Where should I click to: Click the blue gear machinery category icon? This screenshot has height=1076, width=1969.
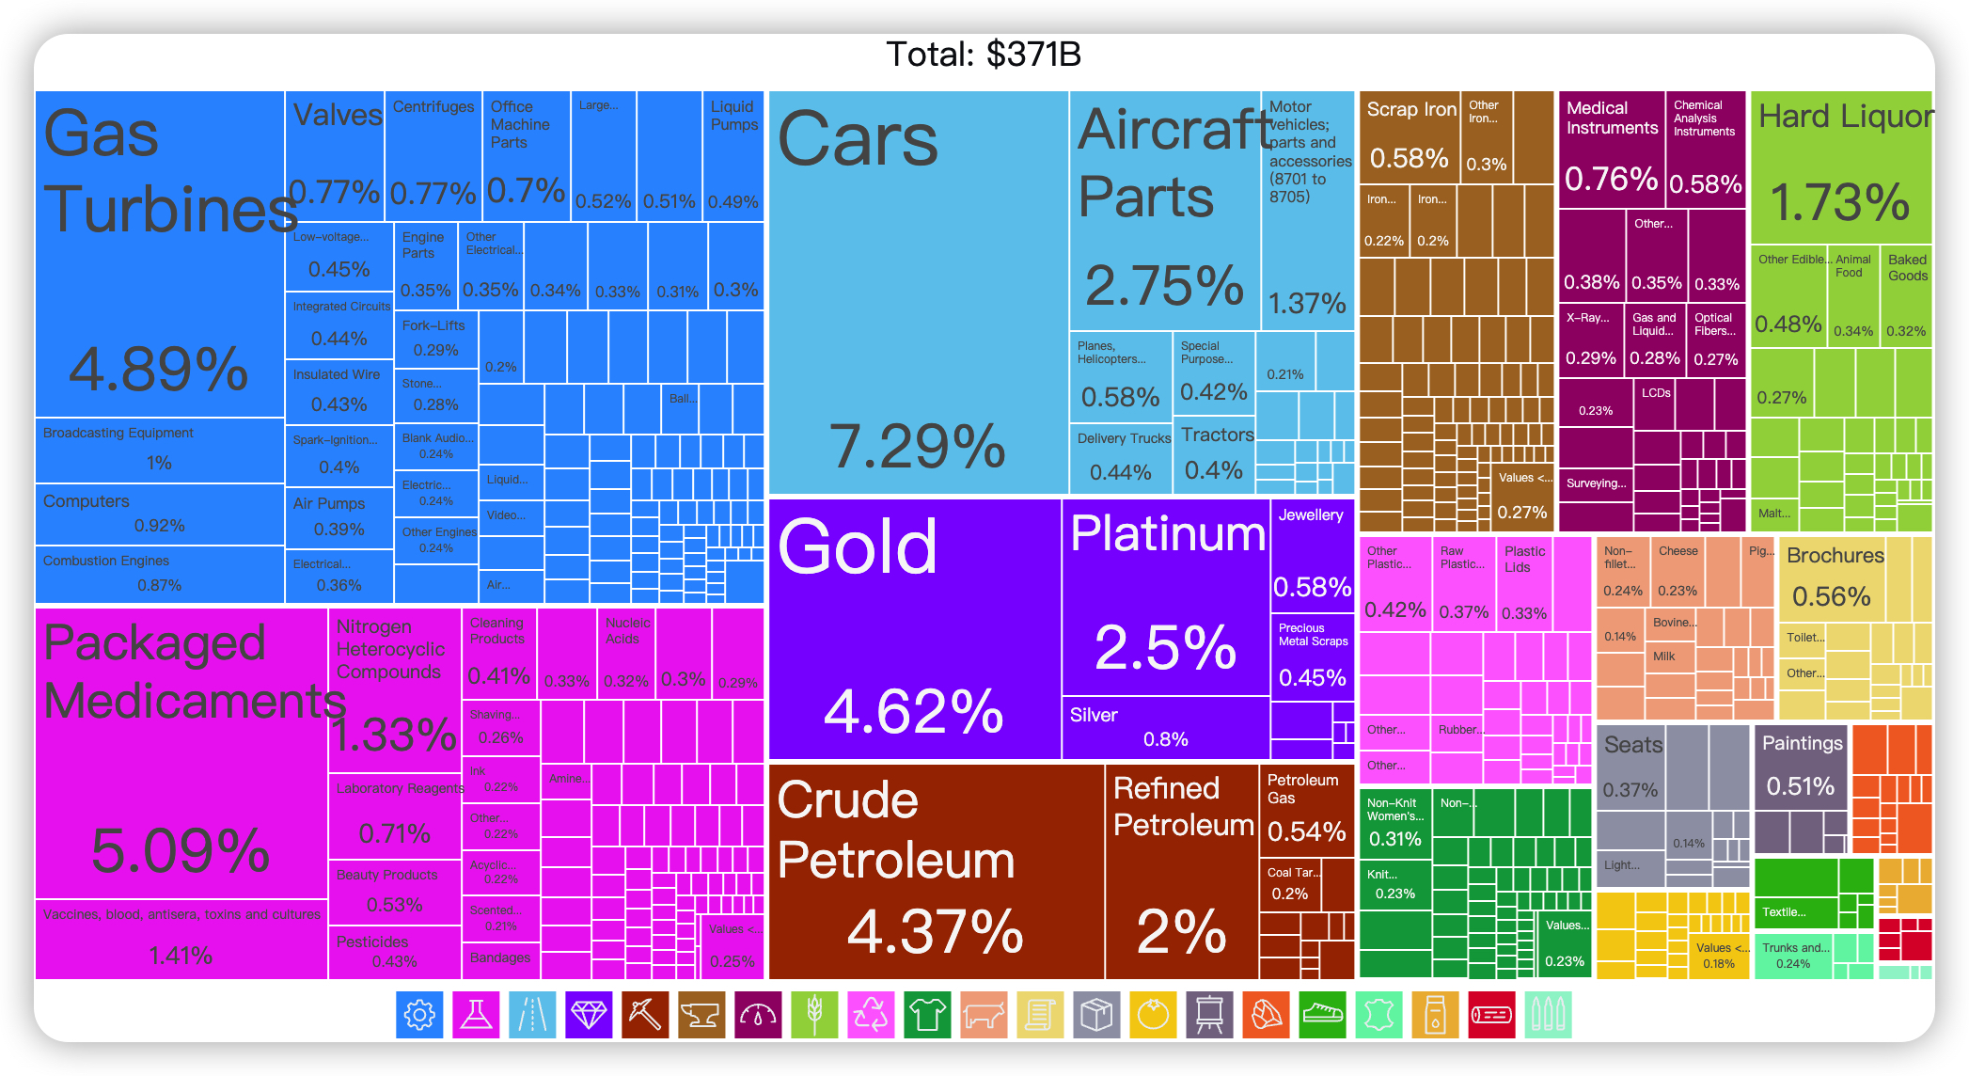[419, 1015]
